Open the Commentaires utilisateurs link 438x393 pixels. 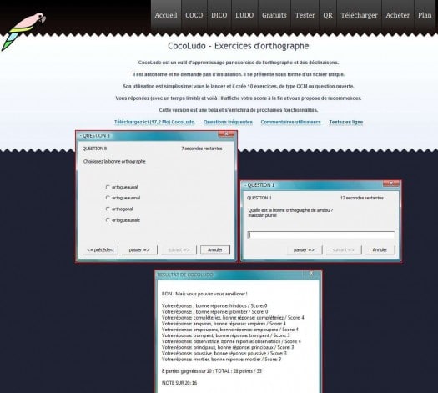[x=290, y=122]
